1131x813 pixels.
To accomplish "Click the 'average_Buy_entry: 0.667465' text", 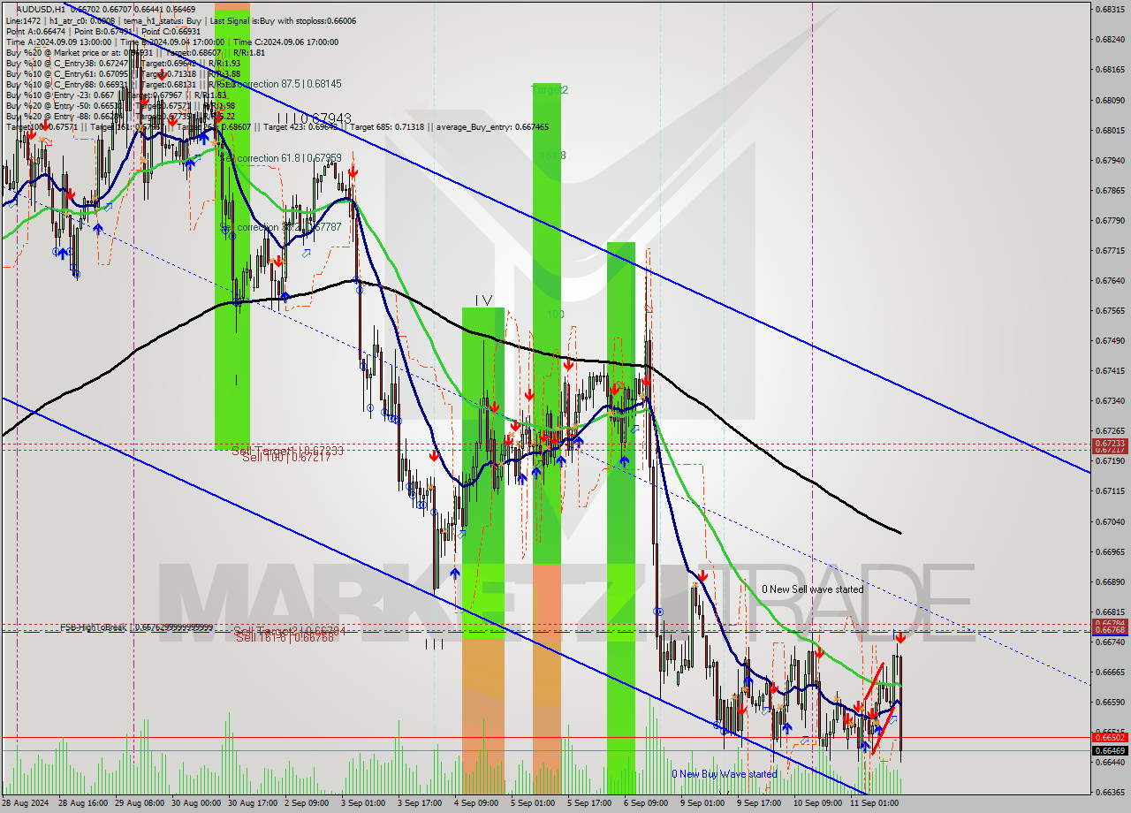I will [x=490, y=127].
